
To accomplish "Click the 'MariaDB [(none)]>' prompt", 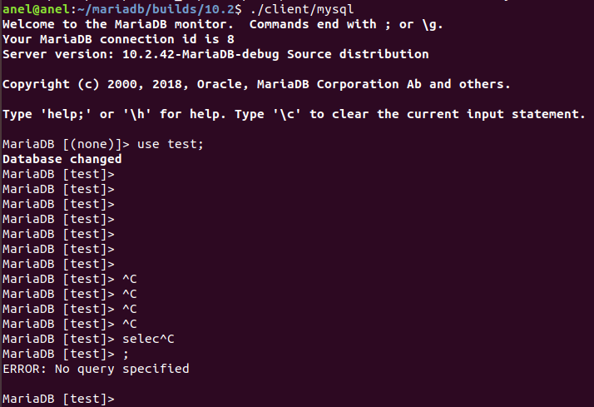I will tap(67, 144).
